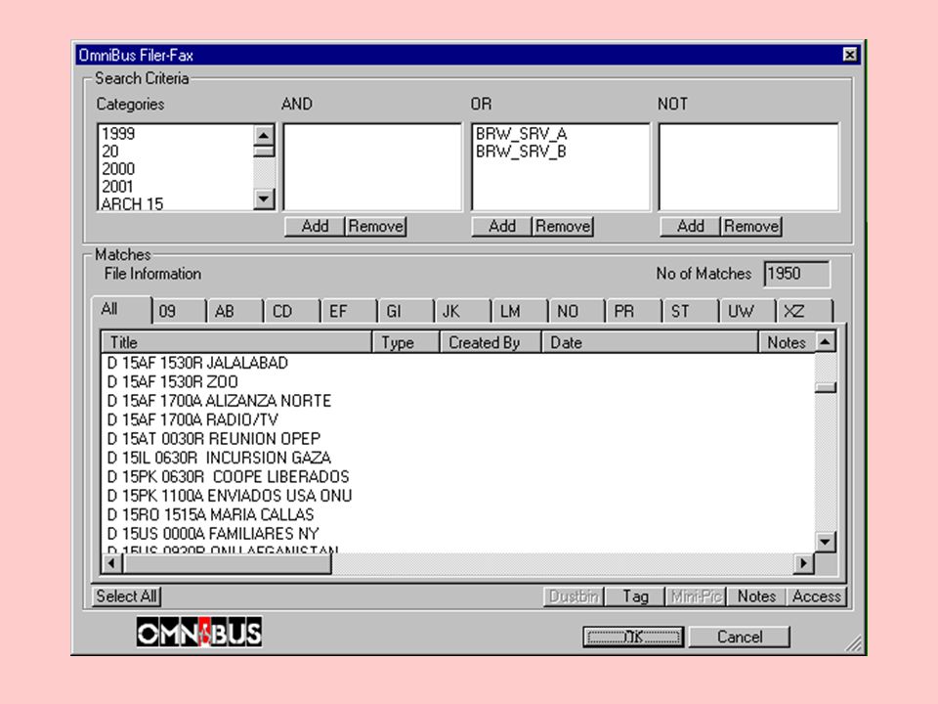Click the Select All button
Viewport: 938px width, 704px height.
(126, 596)
